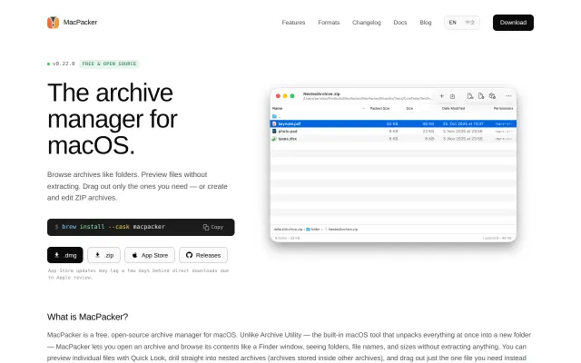This screenshot has height=363, width=581.
Task: Copy the brew install command
Action: (x=213, y=227)
